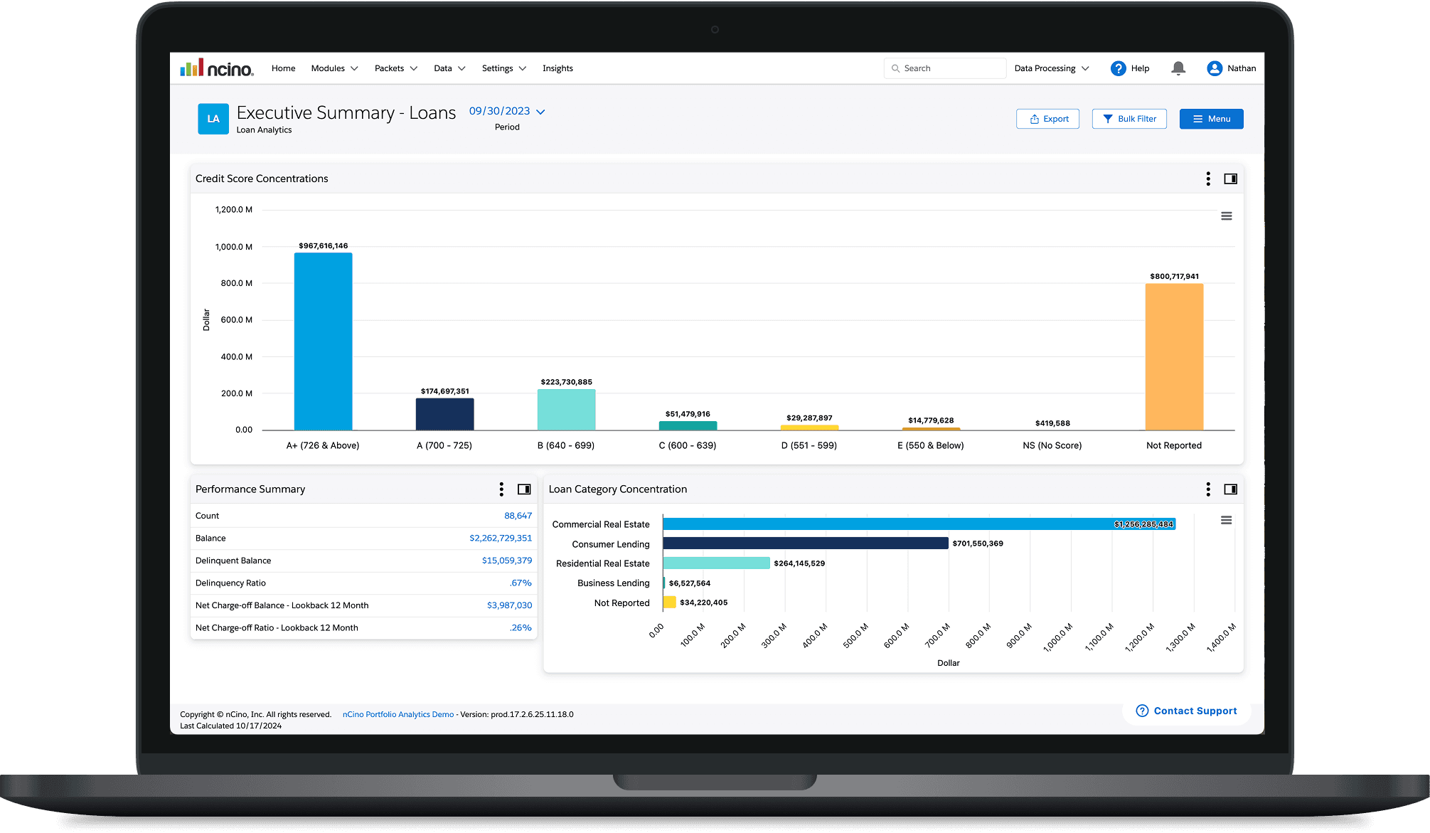Click the nCino logo
Screen dimensions: 1430x833
[217, 68]
